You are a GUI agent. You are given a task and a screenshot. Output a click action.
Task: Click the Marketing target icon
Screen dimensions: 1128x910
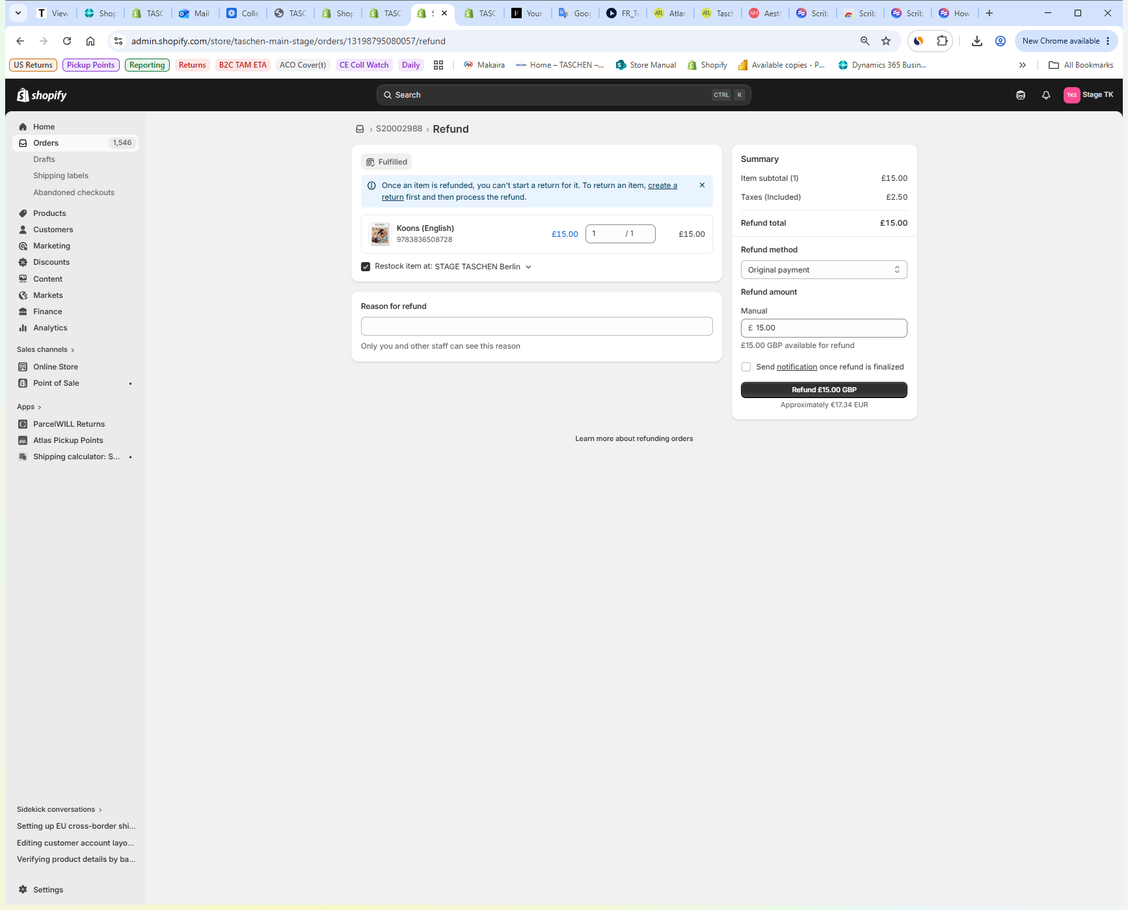point(23,246)
